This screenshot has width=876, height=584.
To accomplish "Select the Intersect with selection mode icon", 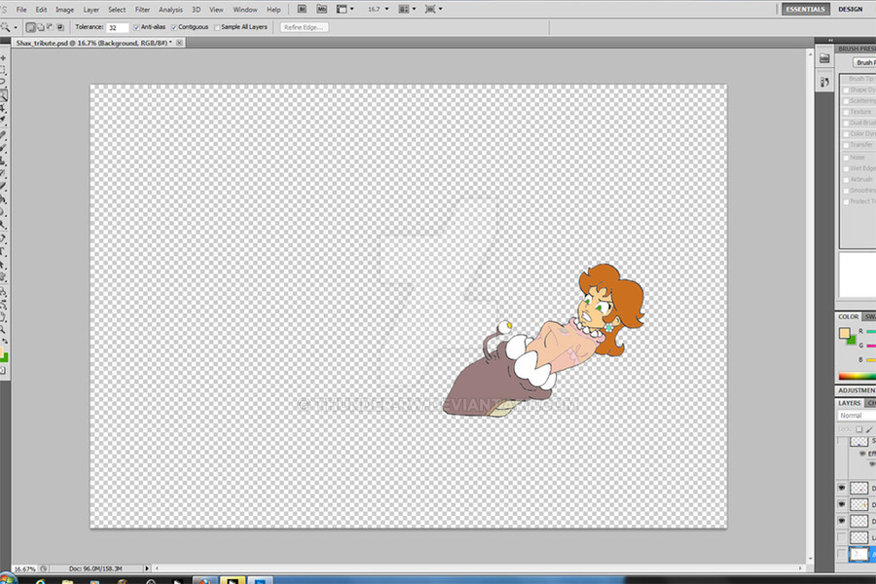I will click(60, 27).
